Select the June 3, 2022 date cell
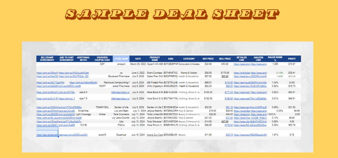338x158 pixels. (x=138, y=73)
